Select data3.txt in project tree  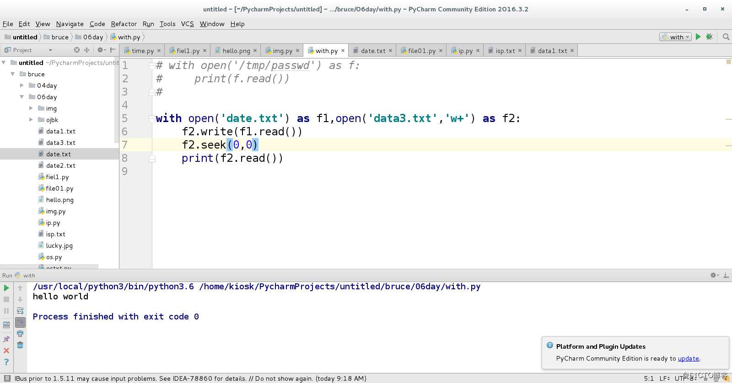pyautogui.click(x=61, y=143)
